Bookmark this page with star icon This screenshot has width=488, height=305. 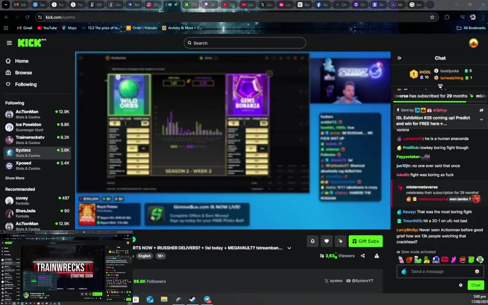pos(432,17)
